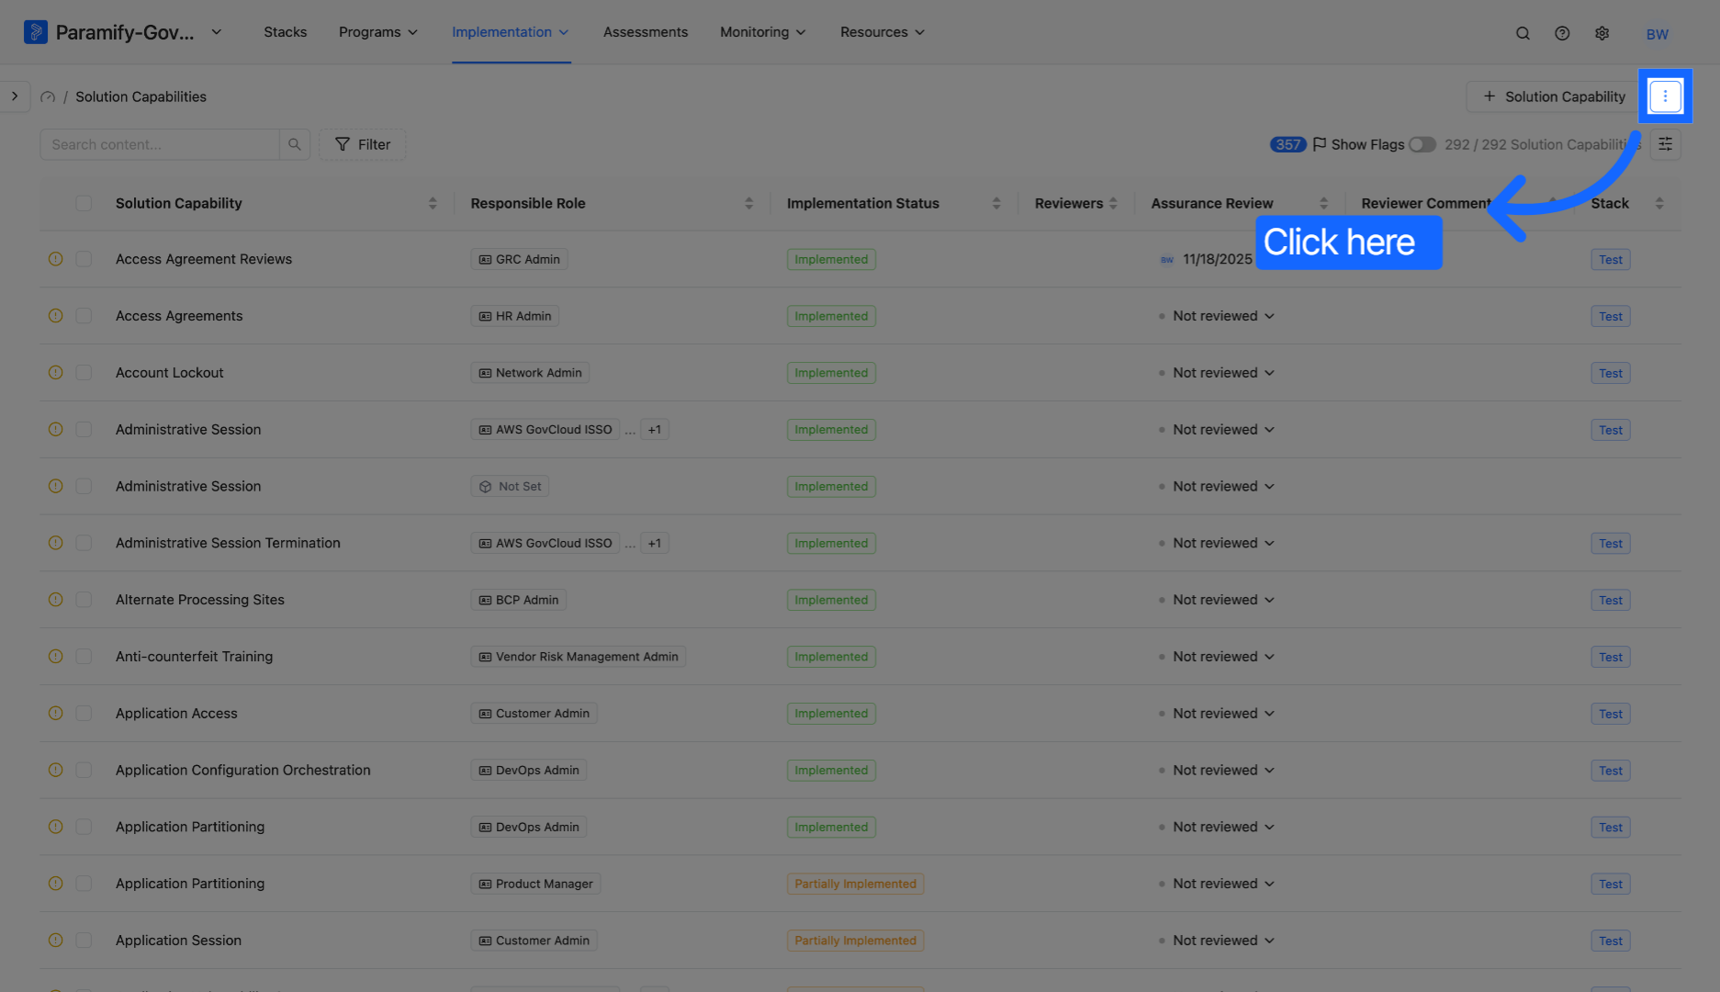This screenshot has width=1720, height=992.
Task: Click the add Solution Capability button
Action: (x=1553, y=96)
